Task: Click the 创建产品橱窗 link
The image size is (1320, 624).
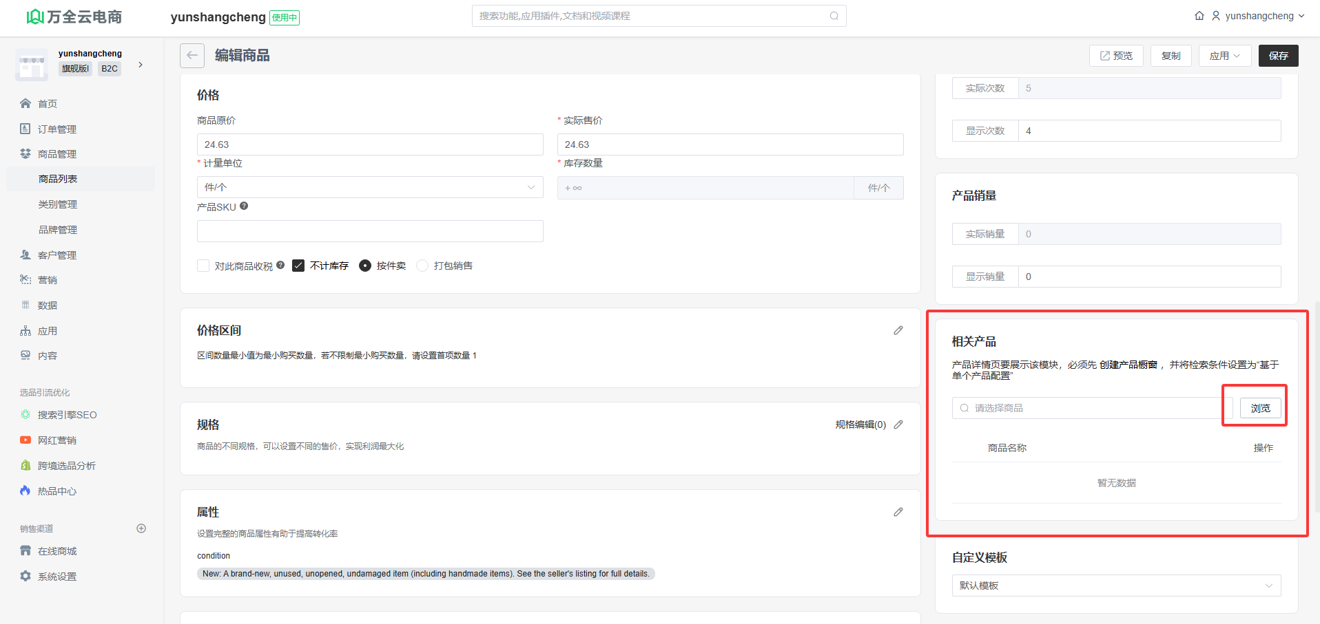Action: click(1128, 365)
